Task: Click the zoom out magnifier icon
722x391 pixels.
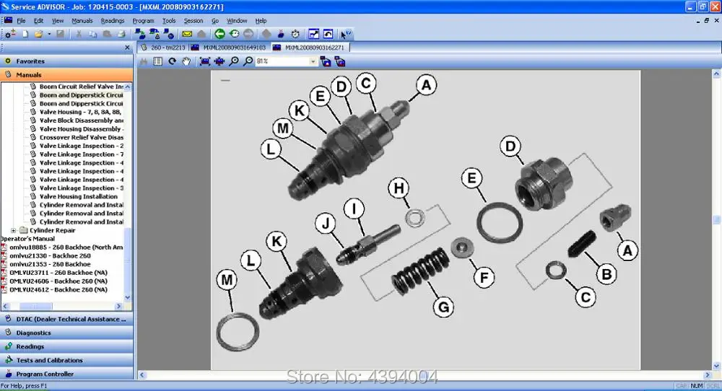Action: click(248, 61)
